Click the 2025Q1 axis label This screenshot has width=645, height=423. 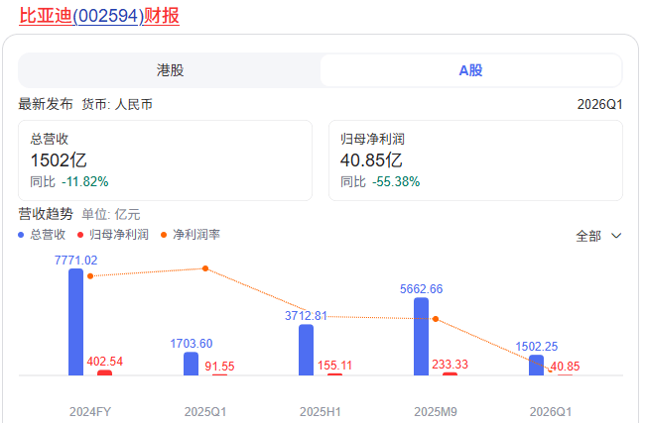point(205,411)
